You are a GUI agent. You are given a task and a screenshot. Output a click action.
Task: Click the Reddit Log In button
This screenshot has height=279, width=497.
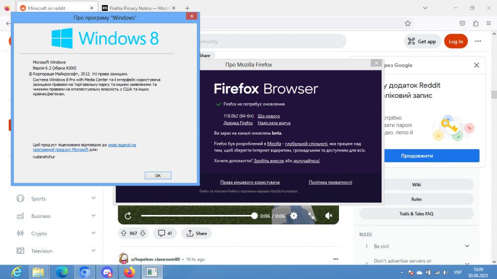pyautogui.click(x=456, y=42)
